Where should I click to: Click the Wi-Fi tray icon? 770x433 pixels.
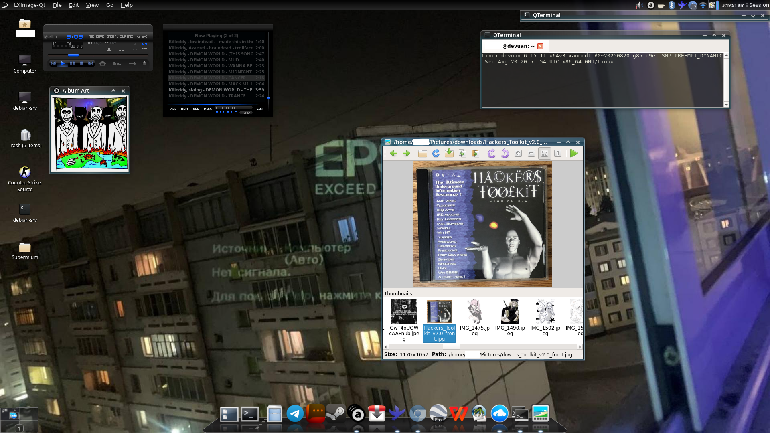pos(703,5)
